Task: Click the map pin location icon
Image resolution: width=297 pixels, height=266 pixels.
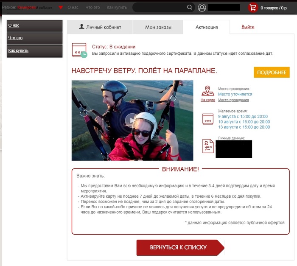Action: (207, 91)
